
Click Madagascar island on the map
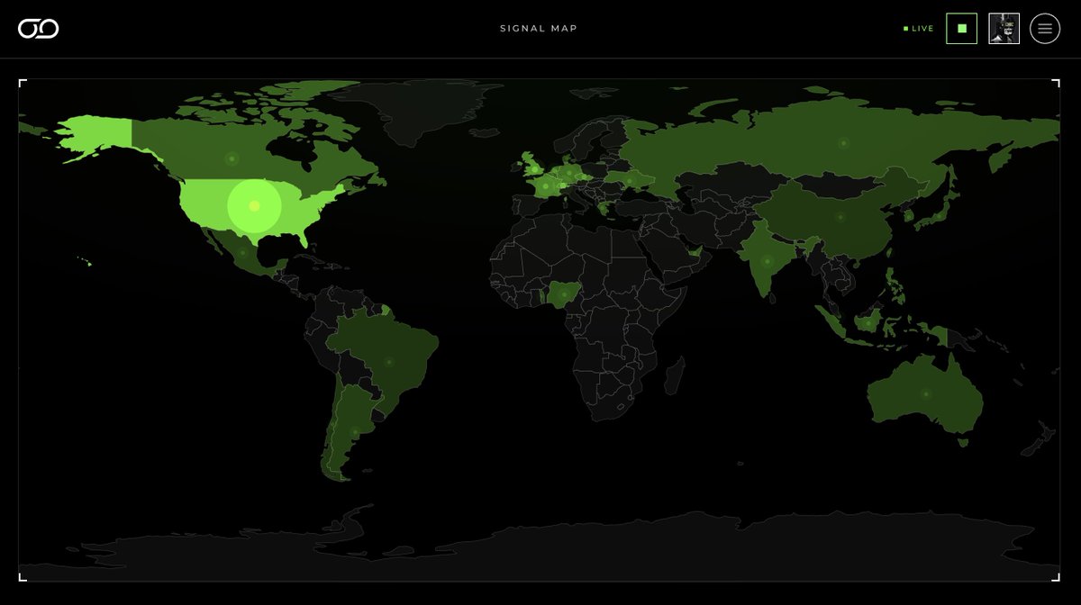674,375
